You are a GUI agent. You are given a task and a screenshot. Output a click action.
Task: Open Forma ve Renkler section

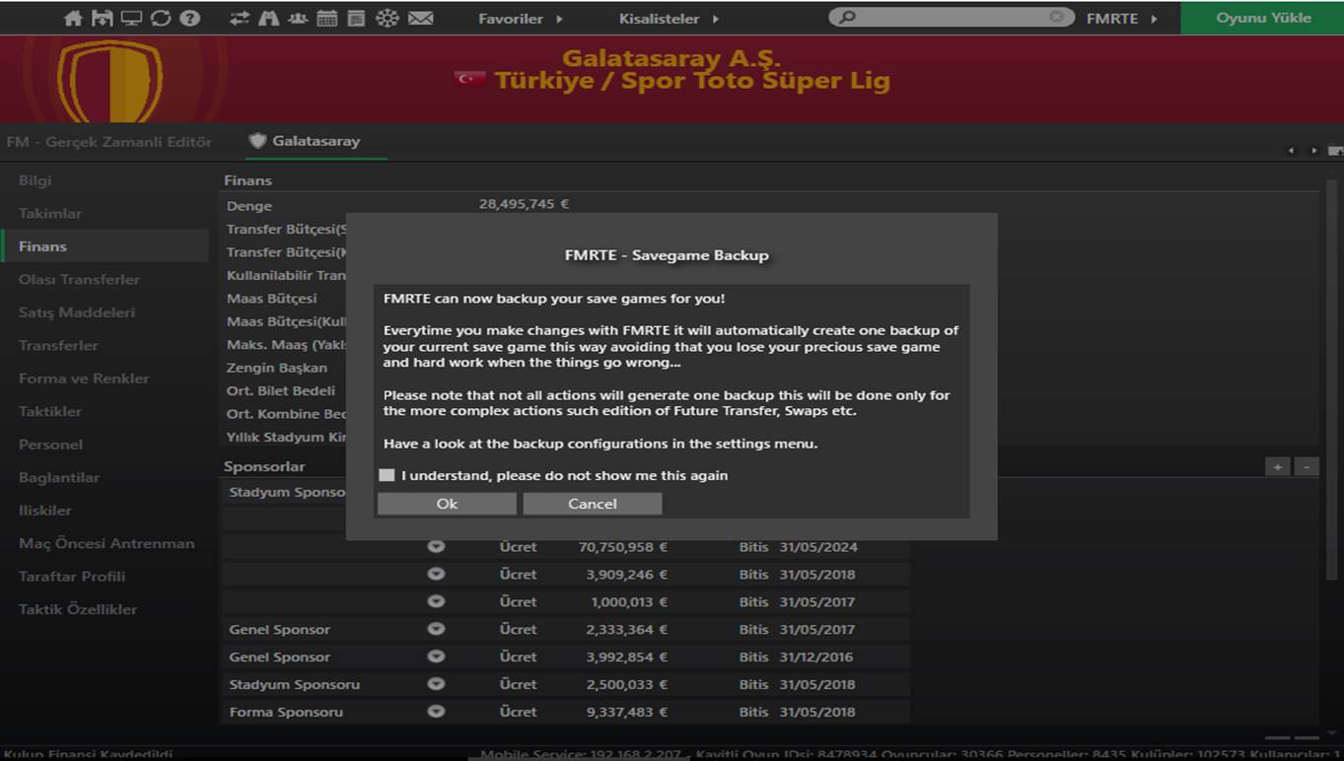[x=84, y=379]
